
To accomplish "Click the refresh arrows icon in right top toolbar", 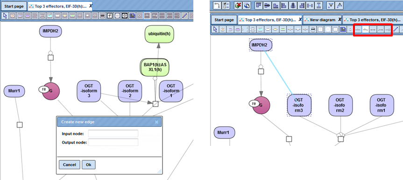I will pos(247,6).
